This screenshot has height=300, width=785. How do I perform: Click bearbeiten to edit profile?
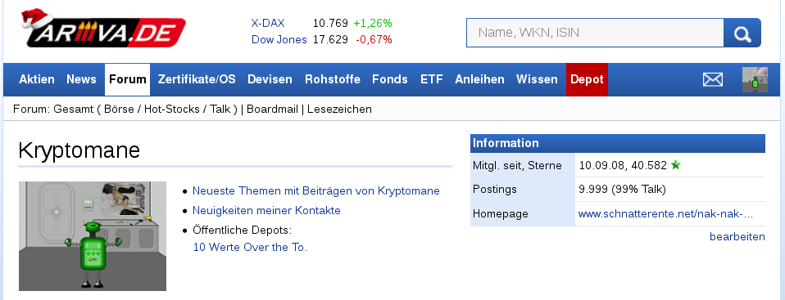coord(737,236)
